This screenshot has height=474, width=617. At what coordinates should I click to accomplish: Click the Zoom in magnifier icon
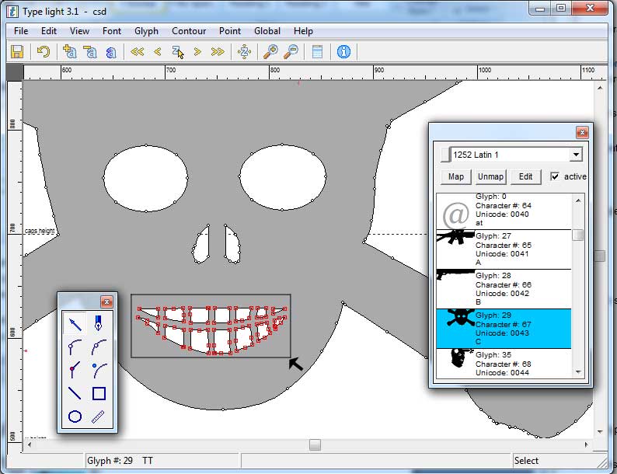coord(270,52)
